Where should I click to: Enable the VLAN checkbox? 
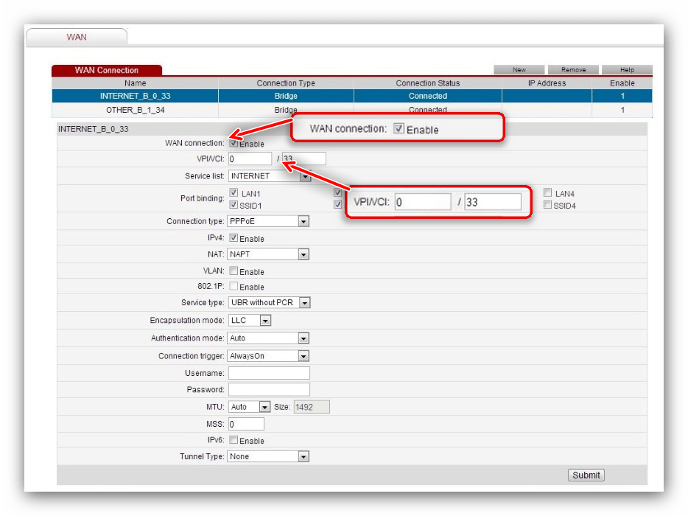[234, 271]
